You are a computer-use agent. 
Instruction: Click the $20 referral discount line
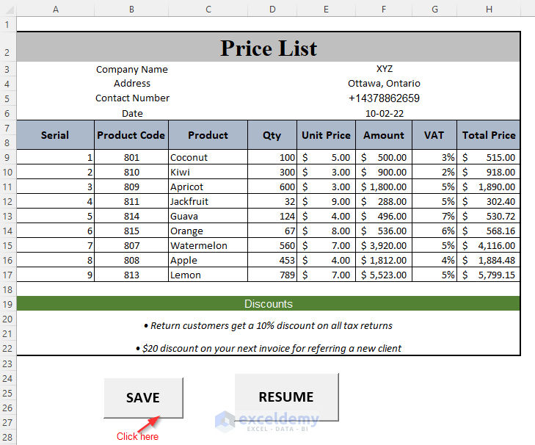(268, 348)
